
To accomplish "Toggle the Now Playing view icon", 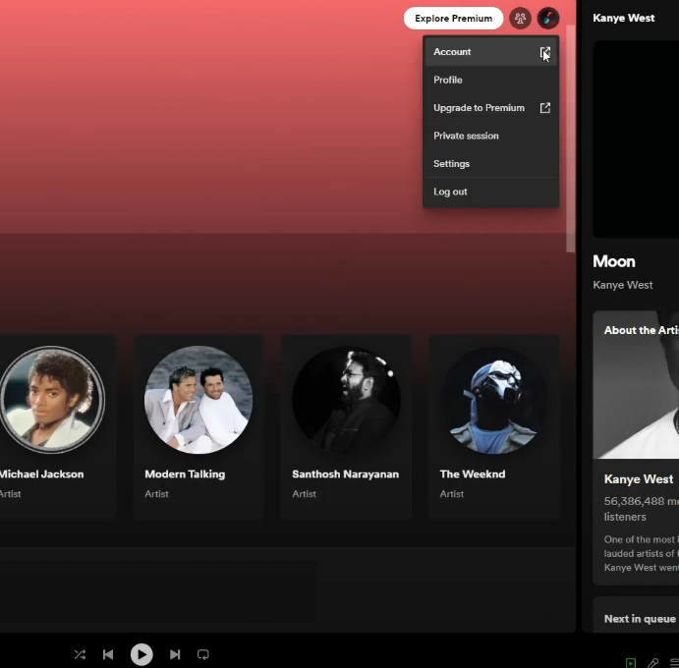I will pos(631,663).
